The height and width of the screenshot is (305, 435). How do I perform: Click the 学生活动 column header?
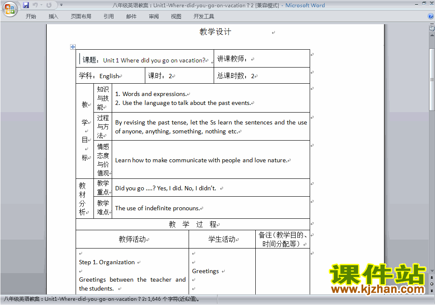[222, 239]
